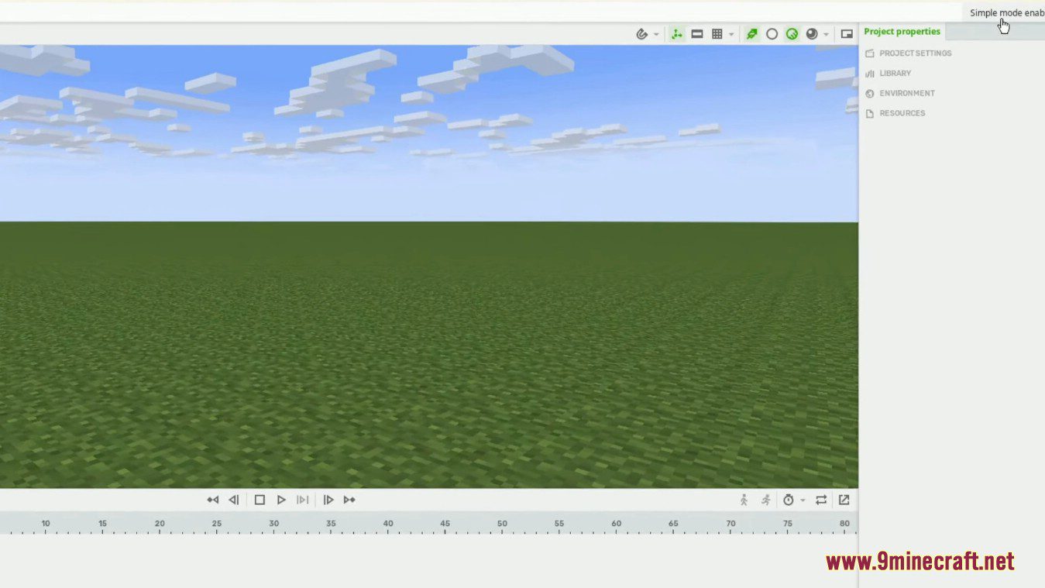Screen dimensions: 1045x588
Task: Open the picture-in-picture preview icon
Action: point(846,33)
